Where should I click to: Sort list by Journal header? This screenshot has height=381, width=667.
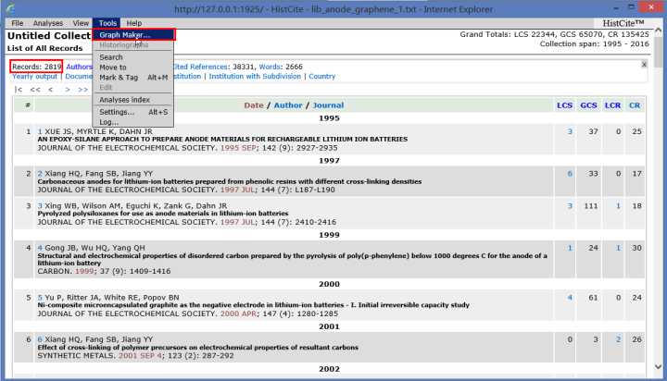(328, 105)
